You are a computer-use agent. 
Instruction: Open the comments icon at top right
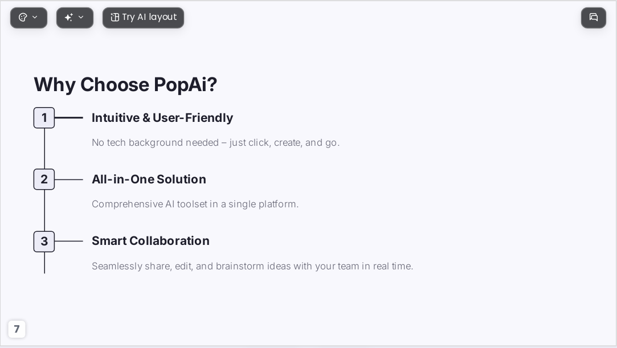594,18
